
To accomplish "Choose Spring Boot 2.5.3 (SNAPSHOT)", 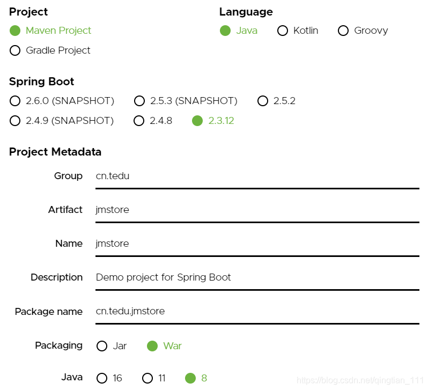I will [139, 101].
